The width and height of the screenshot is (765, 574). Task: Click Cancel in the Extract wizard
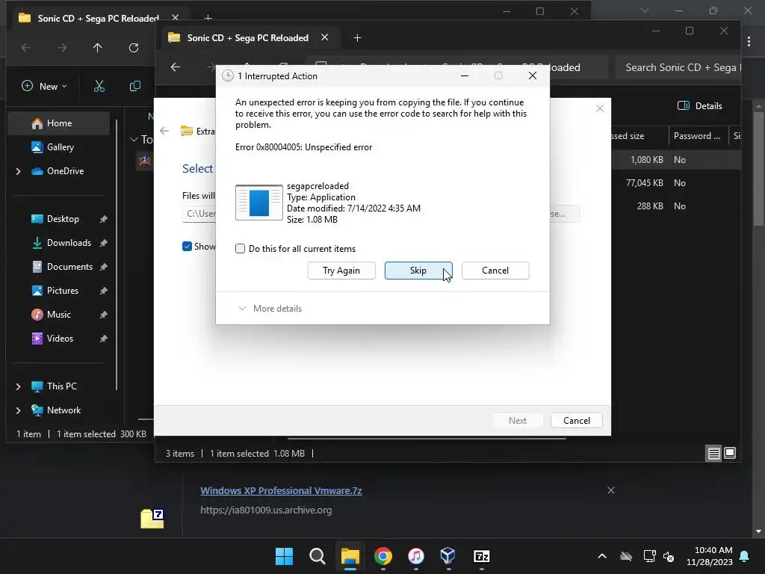click(576, 421)
